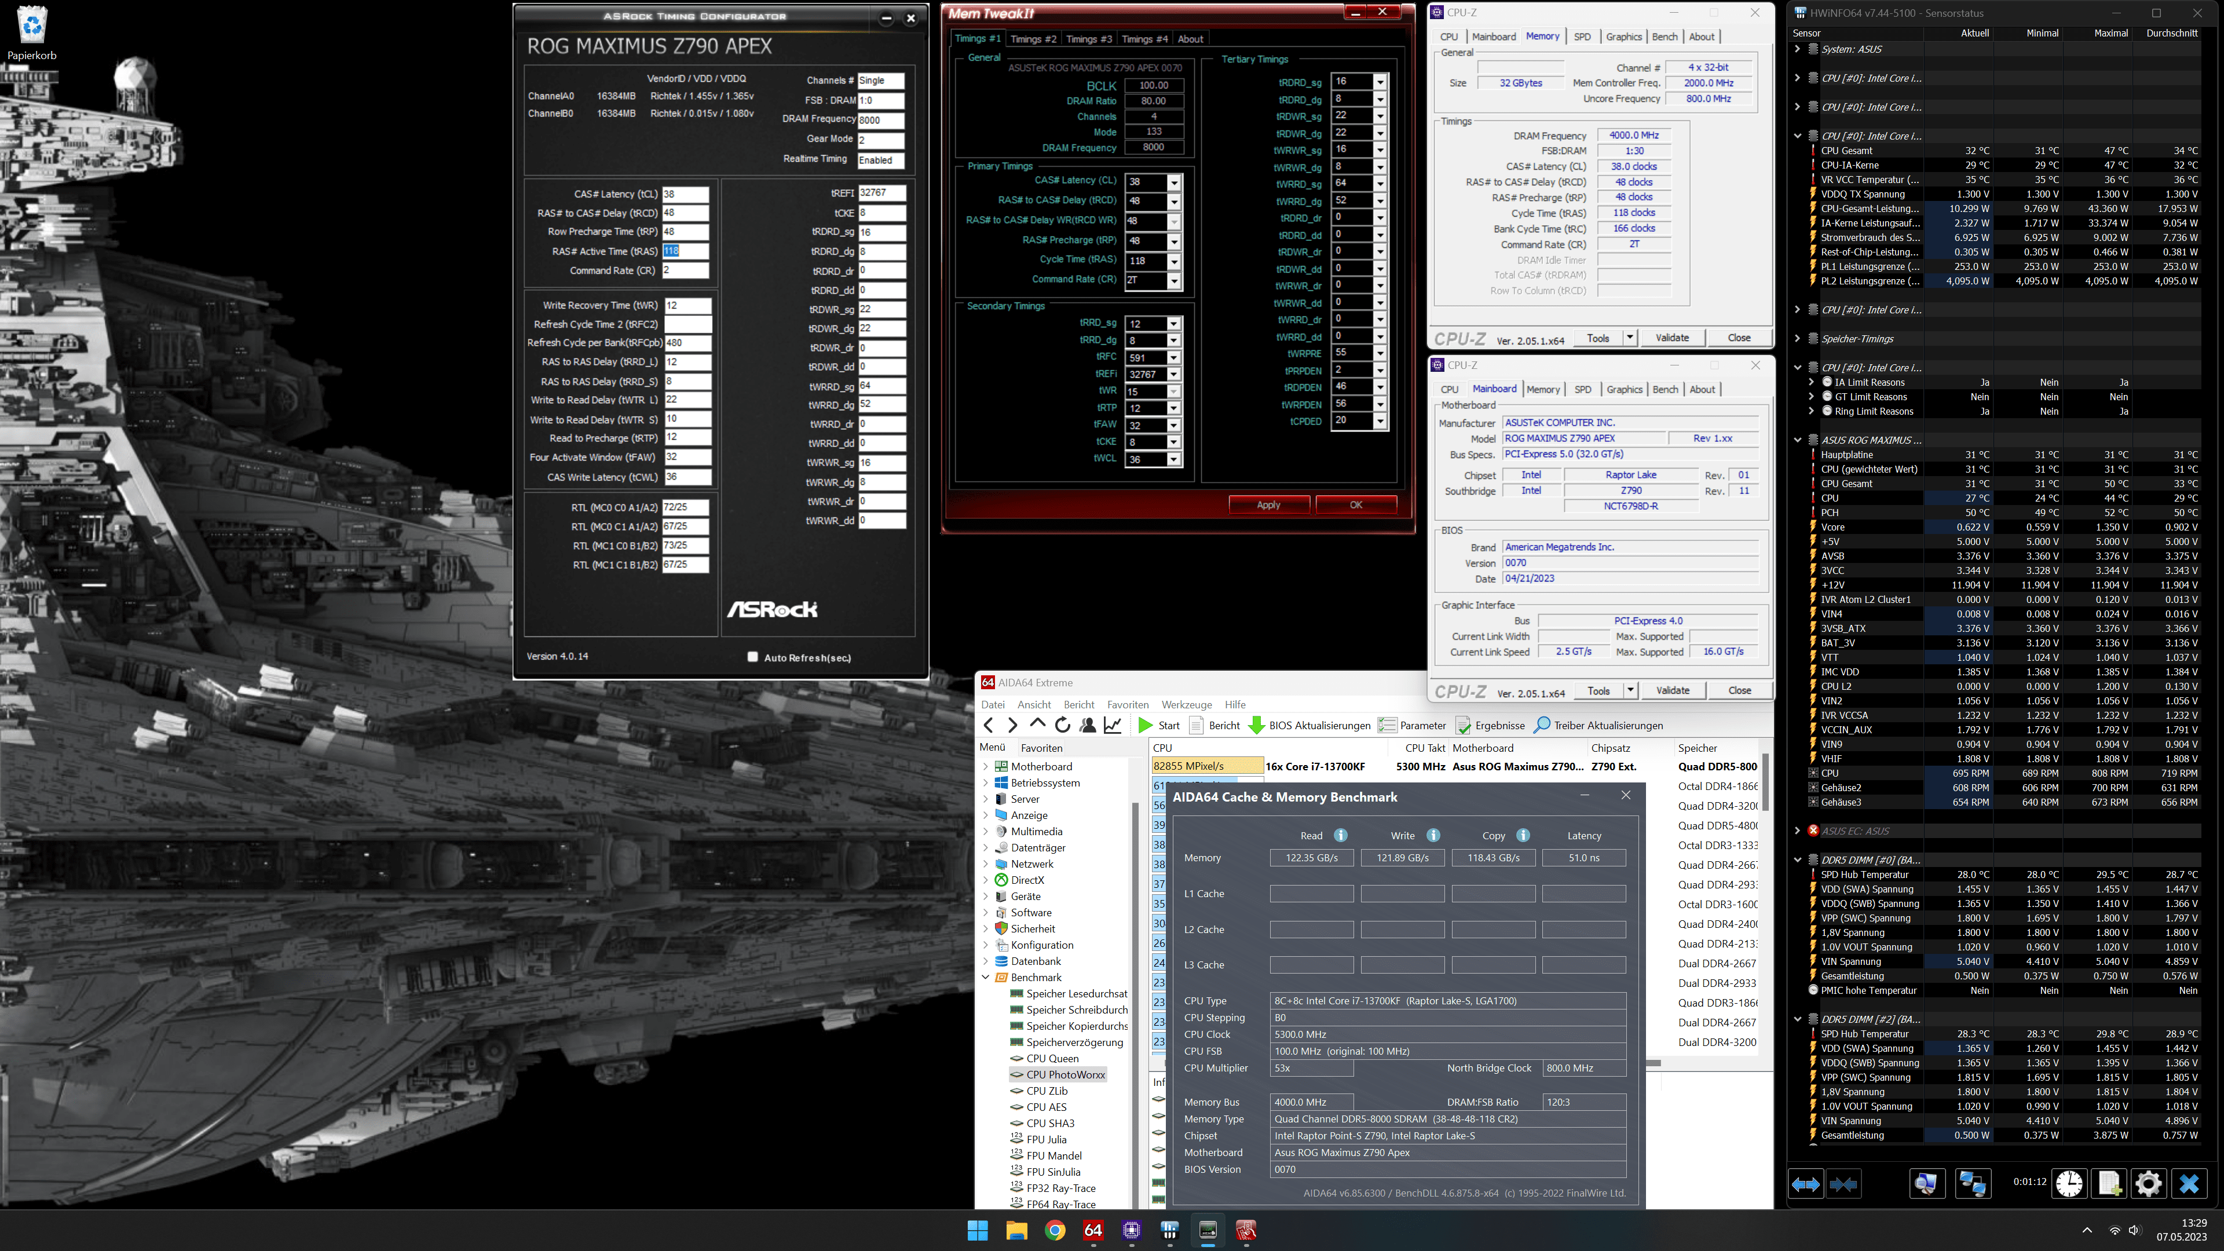Click Close button in lower CPU-Z window
Viewport: 2224px width, 1251px height.
tap(1739, 691)
